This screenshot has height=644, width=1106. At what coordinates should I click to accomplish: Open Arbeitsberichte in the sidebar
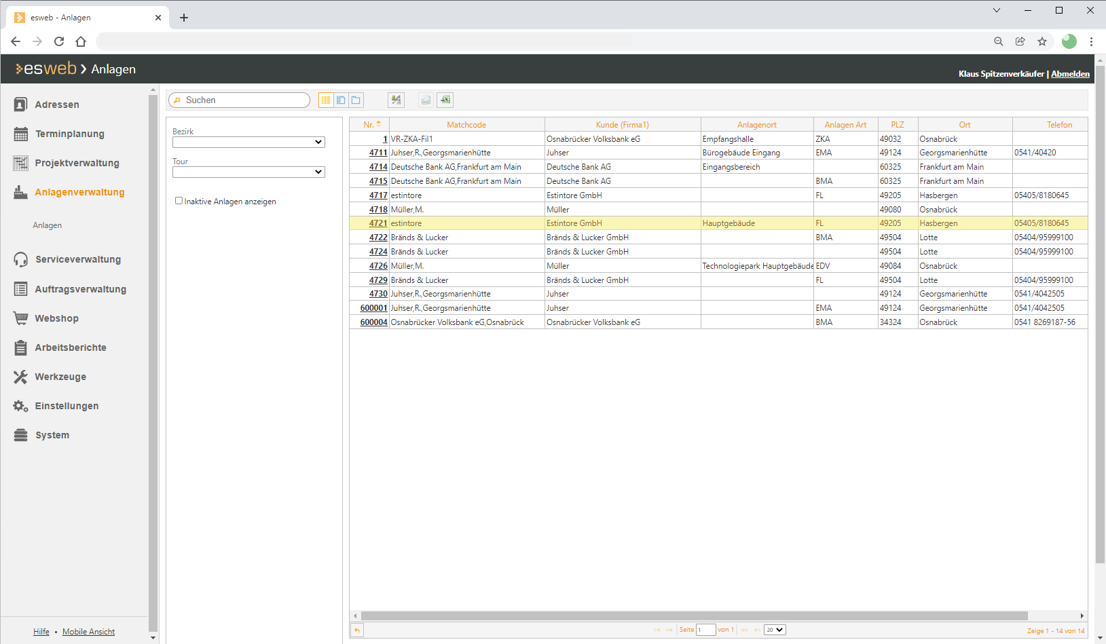click(71, 347)
